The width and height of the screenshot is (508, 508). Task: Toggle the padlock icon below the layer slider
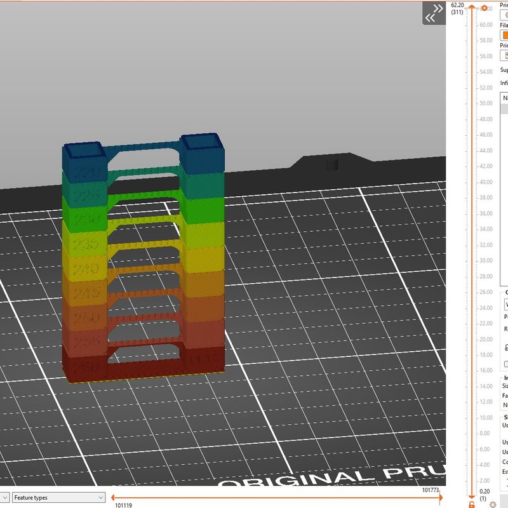tap(471, 504)
